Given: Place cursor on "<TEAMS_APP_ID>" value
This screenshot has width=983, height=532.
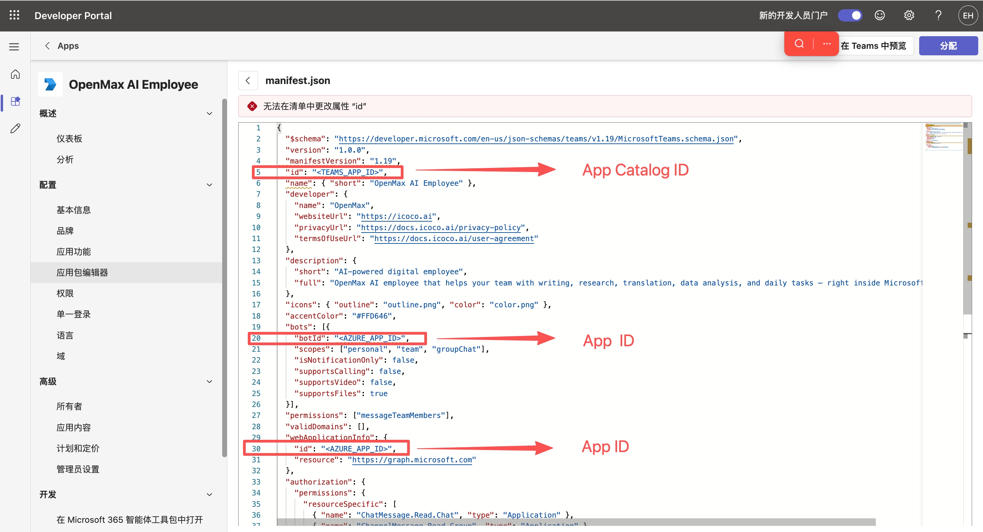Looking at the screenshot, I should tap(348, 172).
